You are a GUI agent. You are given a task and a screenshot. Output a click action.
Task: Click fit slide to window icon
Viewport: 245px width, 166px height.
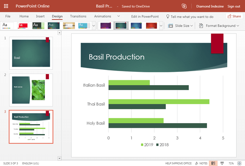click(x=239, y=163)
